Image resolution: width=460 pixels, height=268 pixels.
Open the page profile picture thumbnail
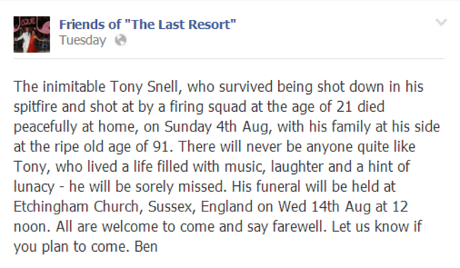[32, 35]
